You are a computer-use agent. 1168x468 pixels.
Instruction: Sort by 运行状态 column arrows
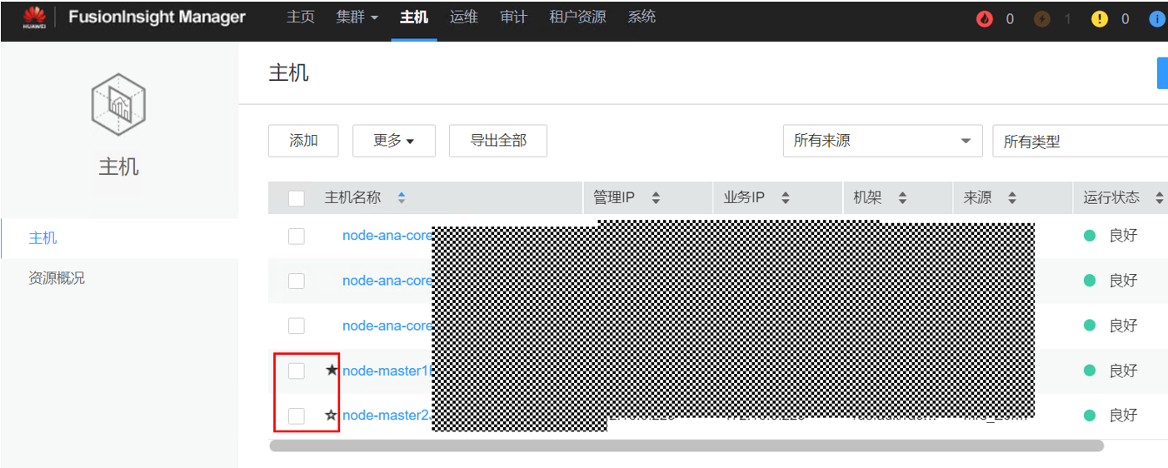[1160, 198]
